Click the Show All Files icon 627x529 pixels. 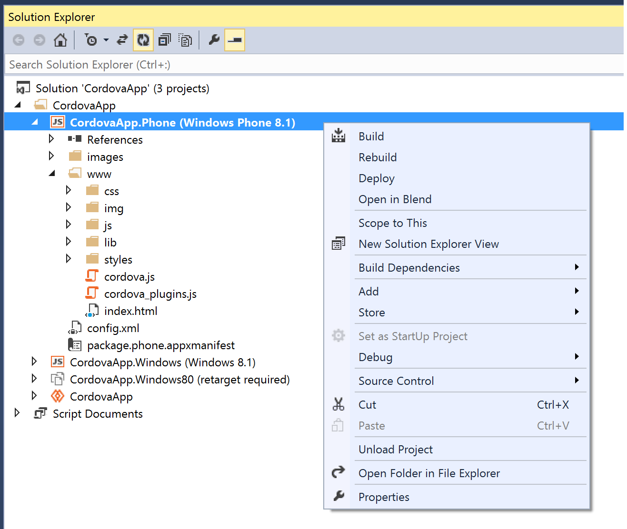tap(185, 40)
